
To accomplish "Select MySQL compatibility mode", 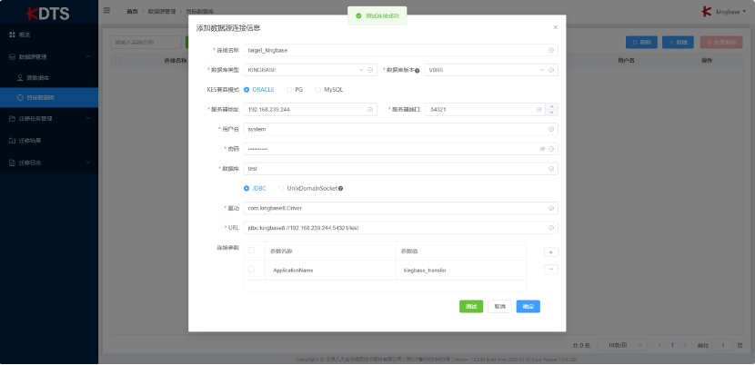I will point(329,90).
